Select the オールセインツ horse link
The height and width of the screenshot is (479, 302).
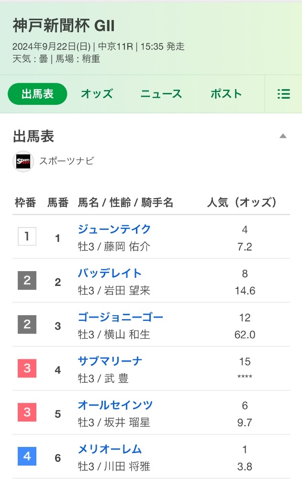coord(115,405)
